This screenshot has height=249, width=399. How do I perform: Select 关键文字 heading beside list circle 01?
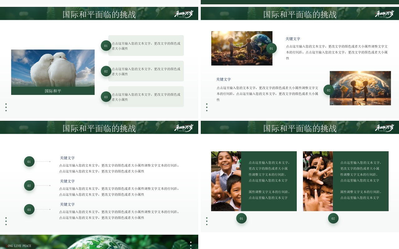point(67,158)
